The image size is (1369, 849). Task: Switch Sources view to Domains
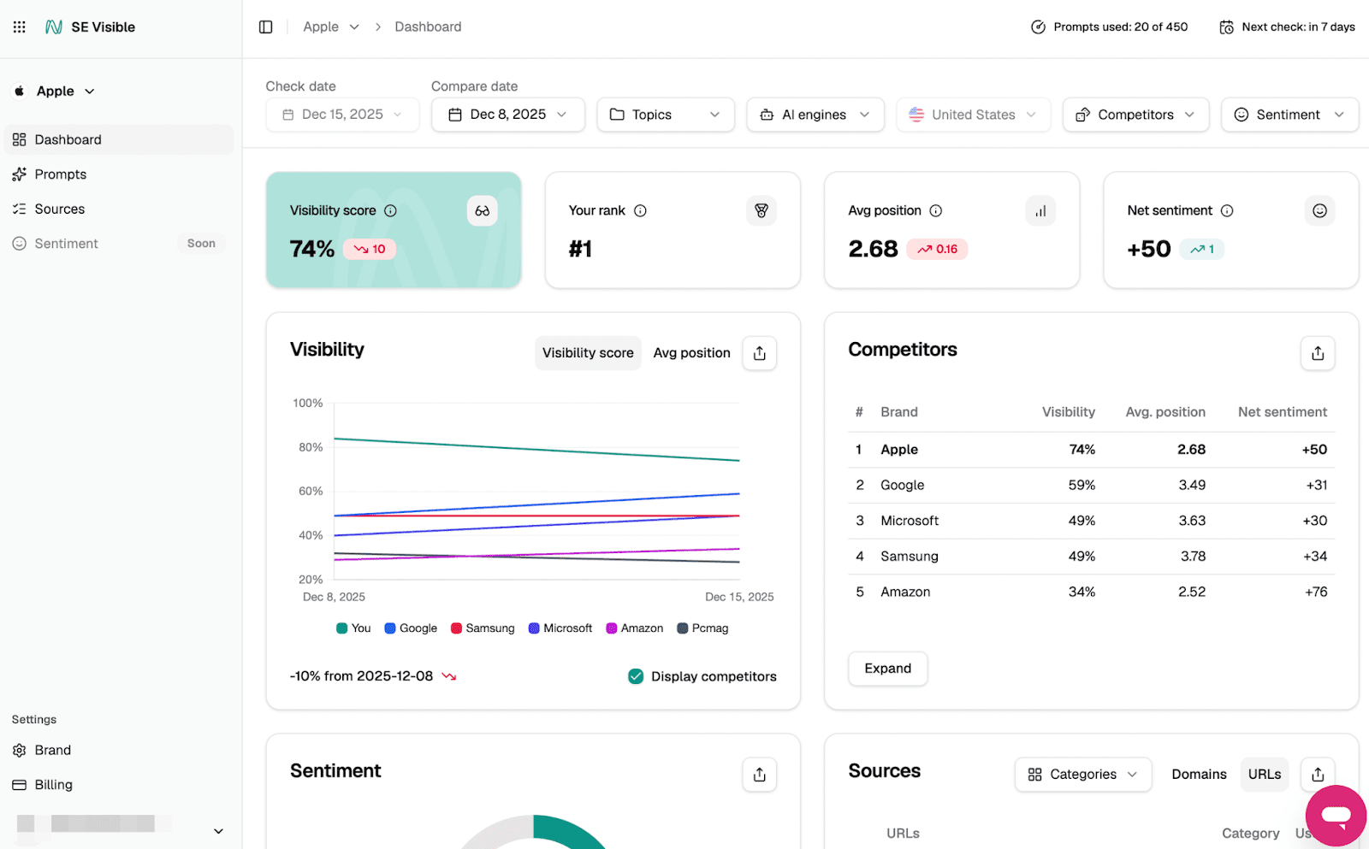[x=1199, y=774]
